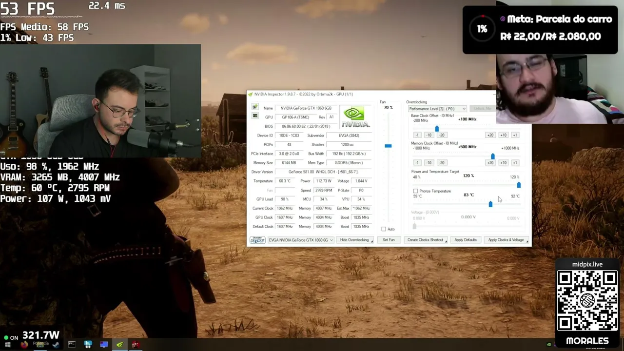The height and width of the screenshot is (351, 624).
Task: Open the blue bar-chart app in taskbar
Action: pos(88,345)
